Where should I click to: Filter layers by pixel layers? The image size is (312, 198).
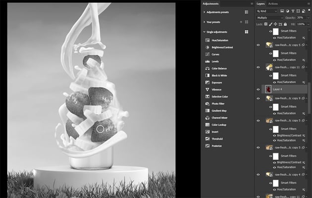(x=282, y=11)
